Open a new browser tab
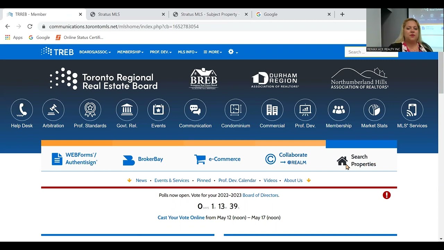The height and width of the screenshot is (250, 444). [x=342, y=14]
